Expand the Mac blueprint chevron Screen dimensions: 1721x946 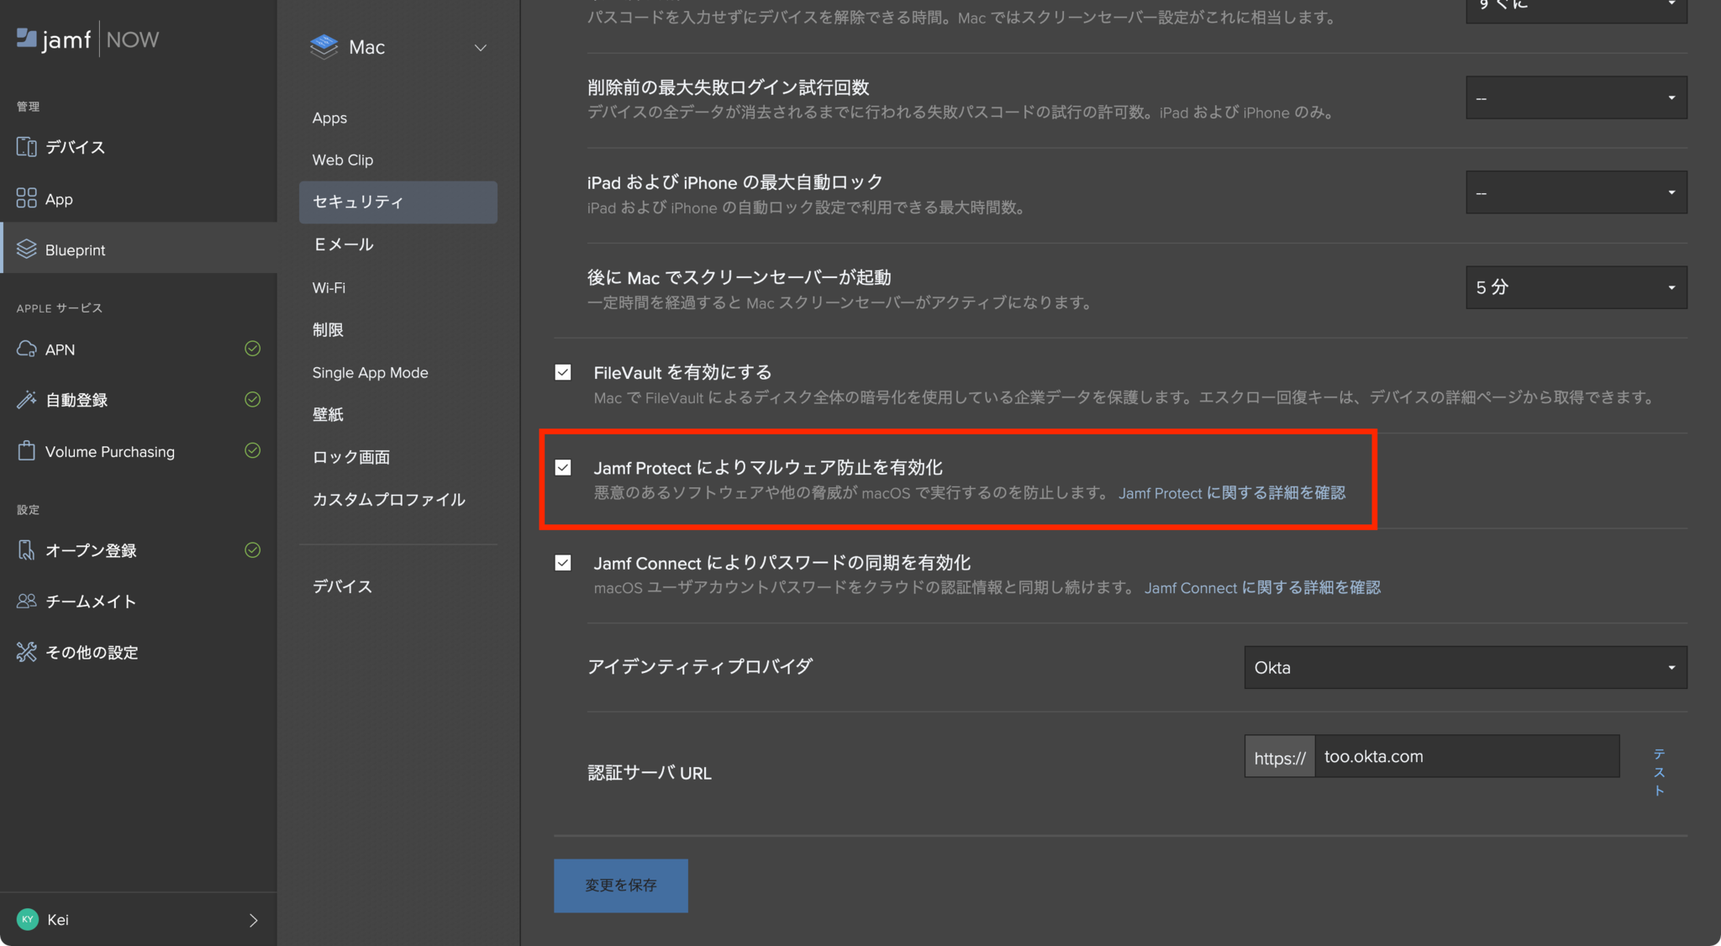(481, 48)
